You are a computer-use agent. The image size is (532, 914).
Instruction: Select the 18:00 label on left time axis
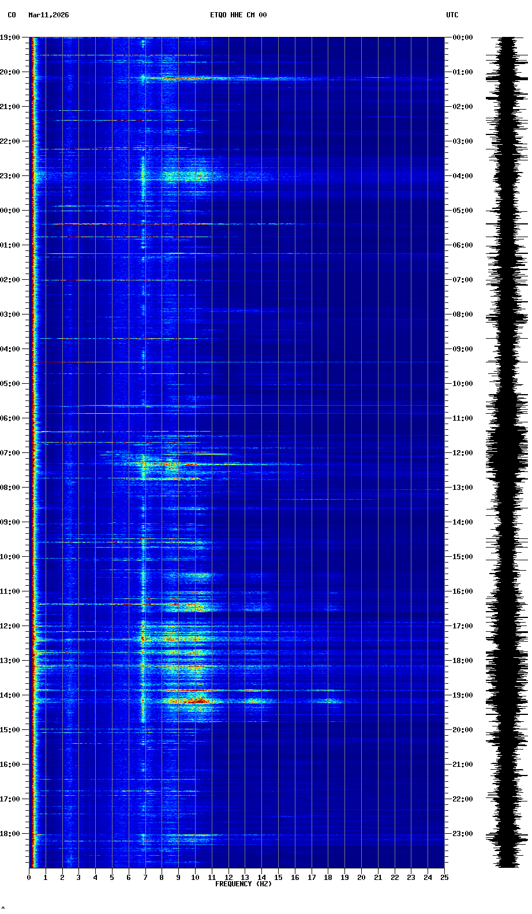[10, 834]
